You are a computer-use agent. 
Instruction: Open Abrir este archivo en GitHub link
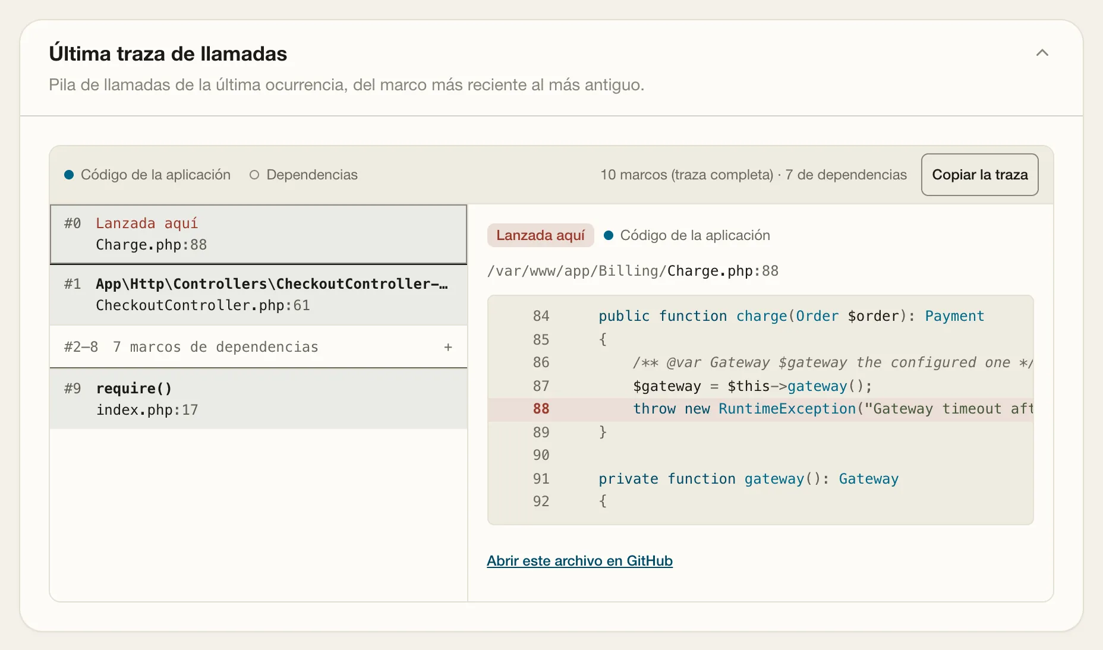[579, 561]
